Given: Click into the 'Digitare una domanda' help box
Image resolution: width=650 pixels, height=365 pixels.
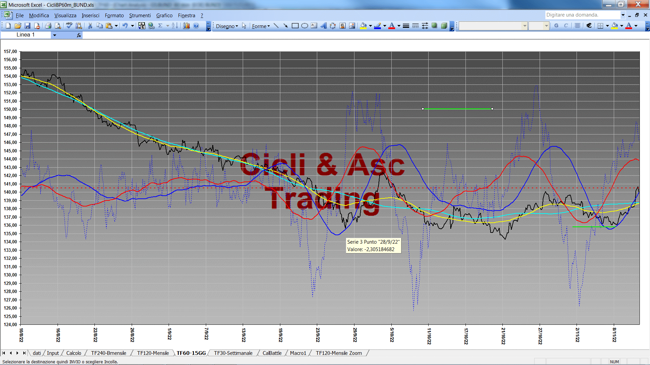Looking at the screenshot, I should point(582,15).
